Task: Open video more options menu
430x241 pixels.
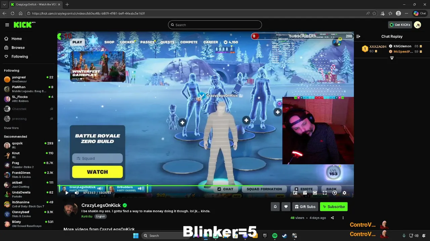Action: click(343, 218)
